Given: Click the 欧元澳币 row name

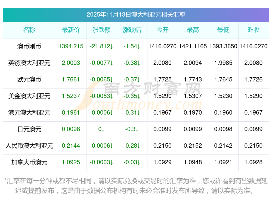Looking at the screenshot, I should [x=29, y=80].
